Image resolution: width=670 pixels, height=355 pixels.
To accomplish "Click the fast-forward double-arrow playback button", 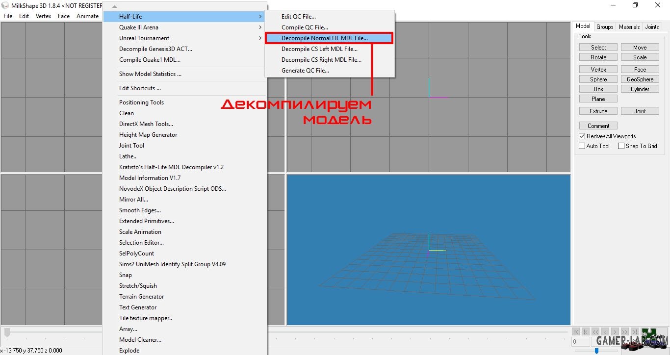I will point(625,332).
